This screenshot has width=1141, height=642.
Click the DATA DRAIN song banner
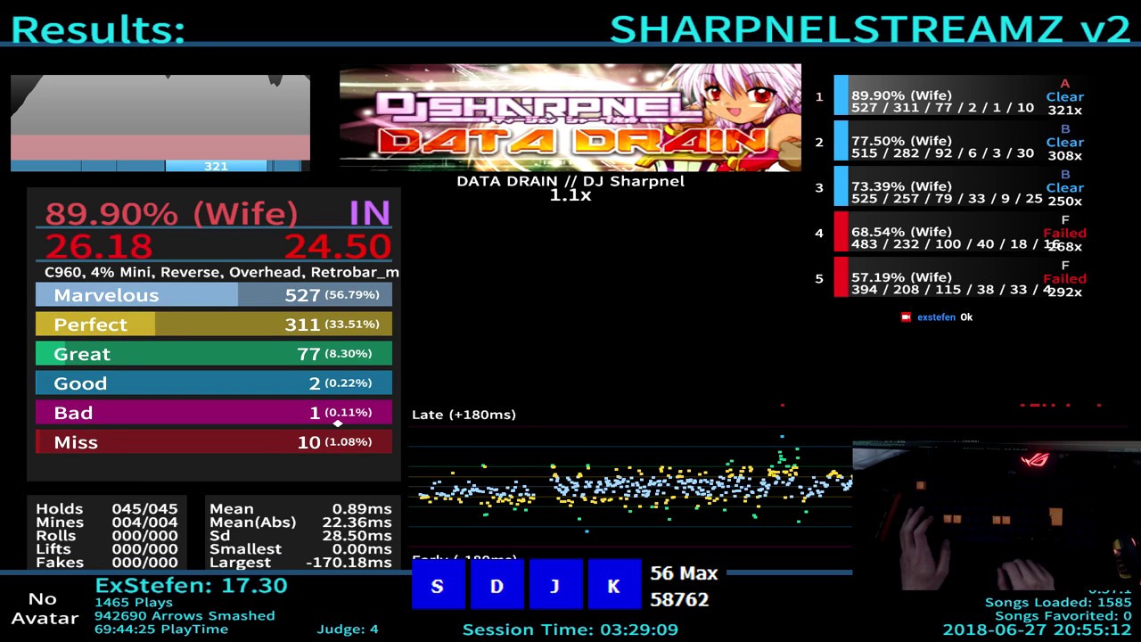[570, 118]
